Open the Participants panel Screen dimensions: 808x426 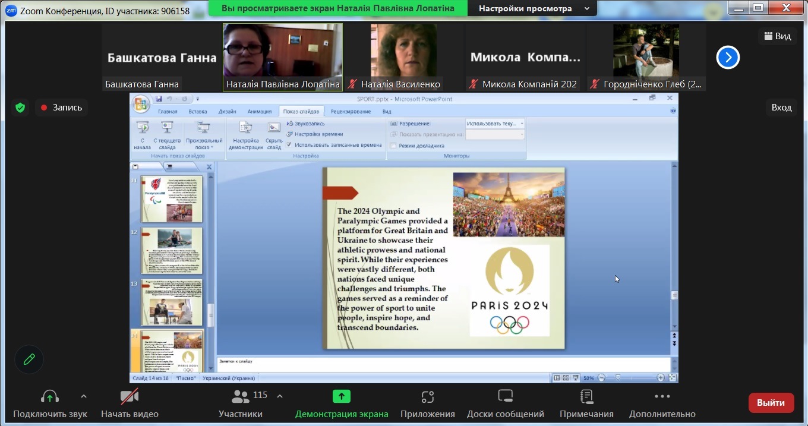point(241,402)
